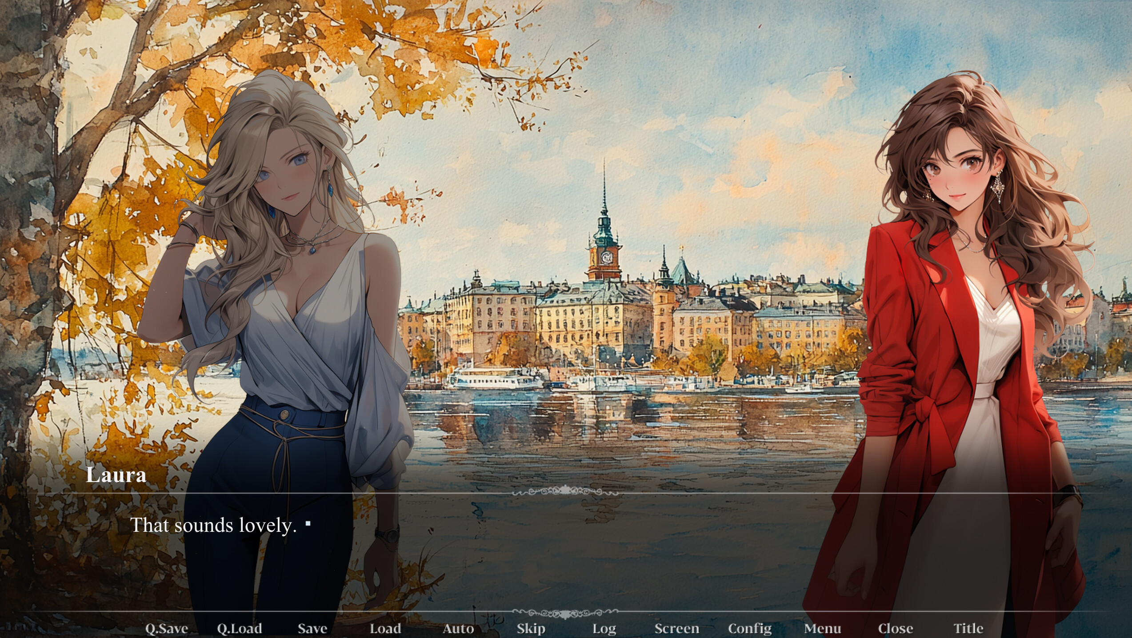Image resolution: width=1132 pixels, height=638 pixels.
Task: Open the dialogue Log
Action: pos(604,628)
